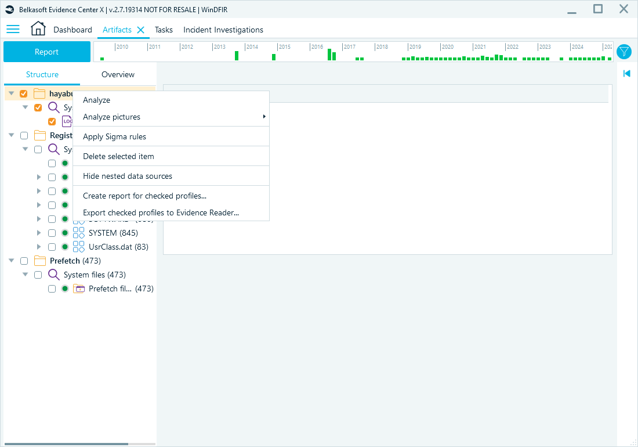638x447 pixels.
Task: Click the UsrClass.dat hive icon
Action: pyautogui.click(x=78, y=247)
